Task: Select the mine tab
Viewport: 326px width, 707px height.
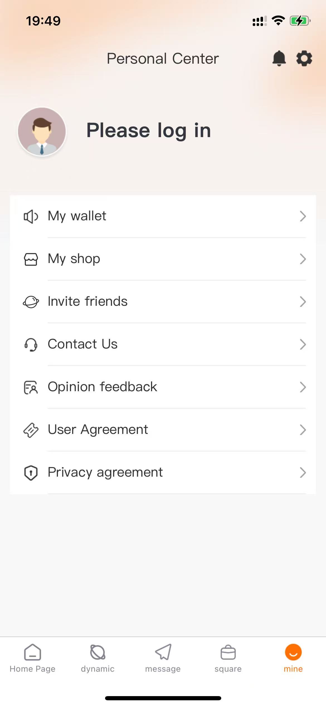Action: [x=293, y=658]
